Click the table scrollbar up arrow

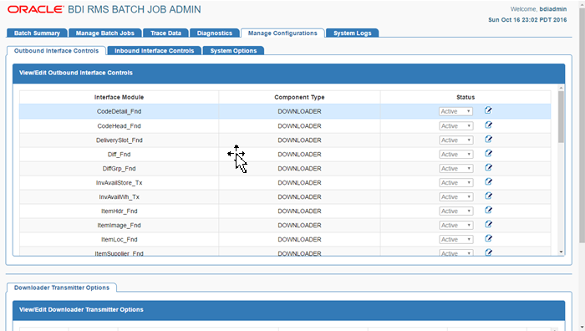pos(561,88)
